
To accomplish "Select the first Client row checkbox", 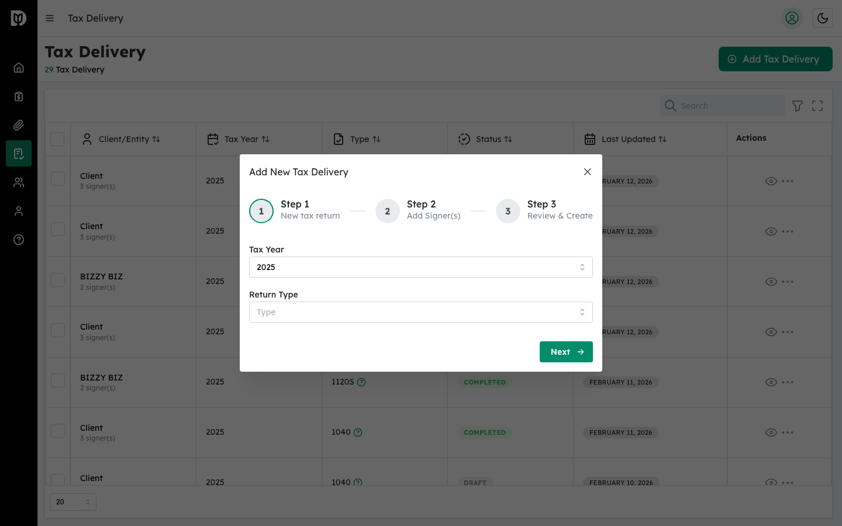I will tap(57, 179).
